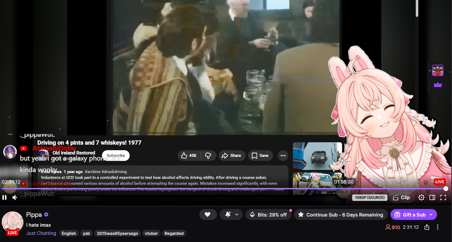Click the 910 viewer count
Image resolution: width=452 pixels, height=242 pixels.
[396, 227]
